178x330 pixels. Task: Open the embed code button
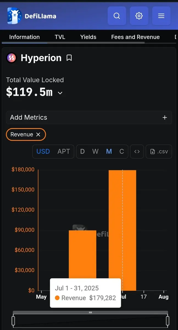137,152
